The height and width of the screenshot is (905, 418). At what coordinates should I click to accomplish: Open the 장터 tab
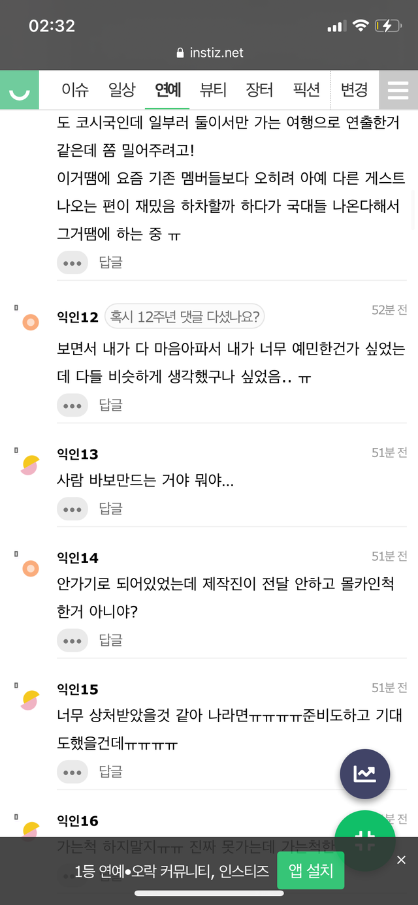tap(259, 90)
